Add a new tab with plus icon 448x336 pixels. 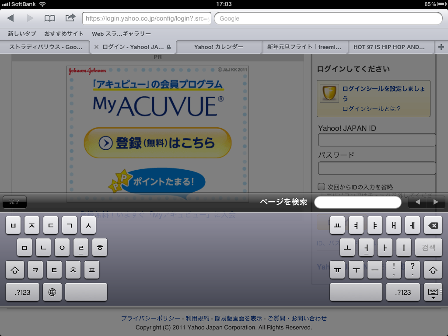pos(441,47)
